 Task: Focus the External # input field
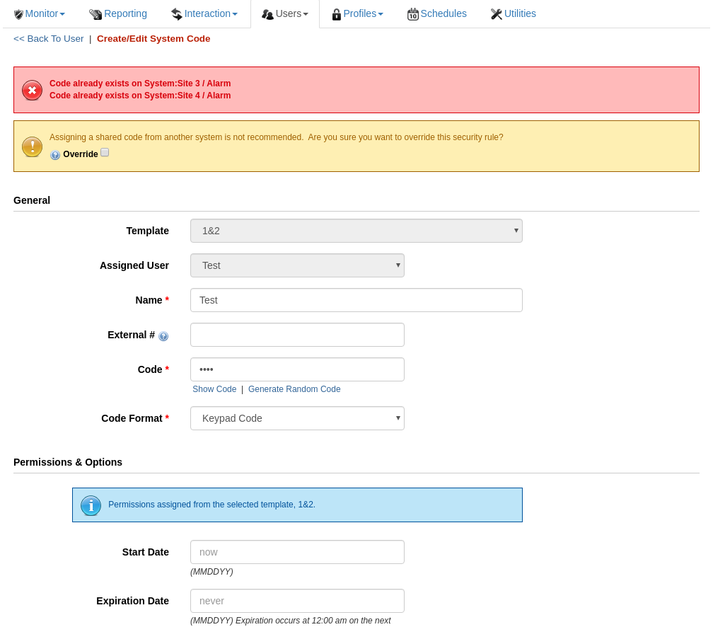(x=297, y=335)
